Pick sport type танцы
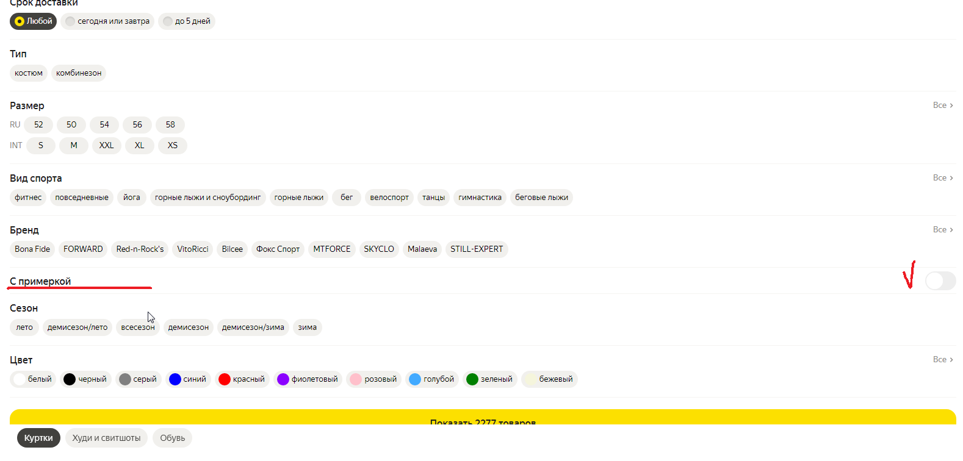The height and width of the screenshot is (461, 963). [434, 198]
